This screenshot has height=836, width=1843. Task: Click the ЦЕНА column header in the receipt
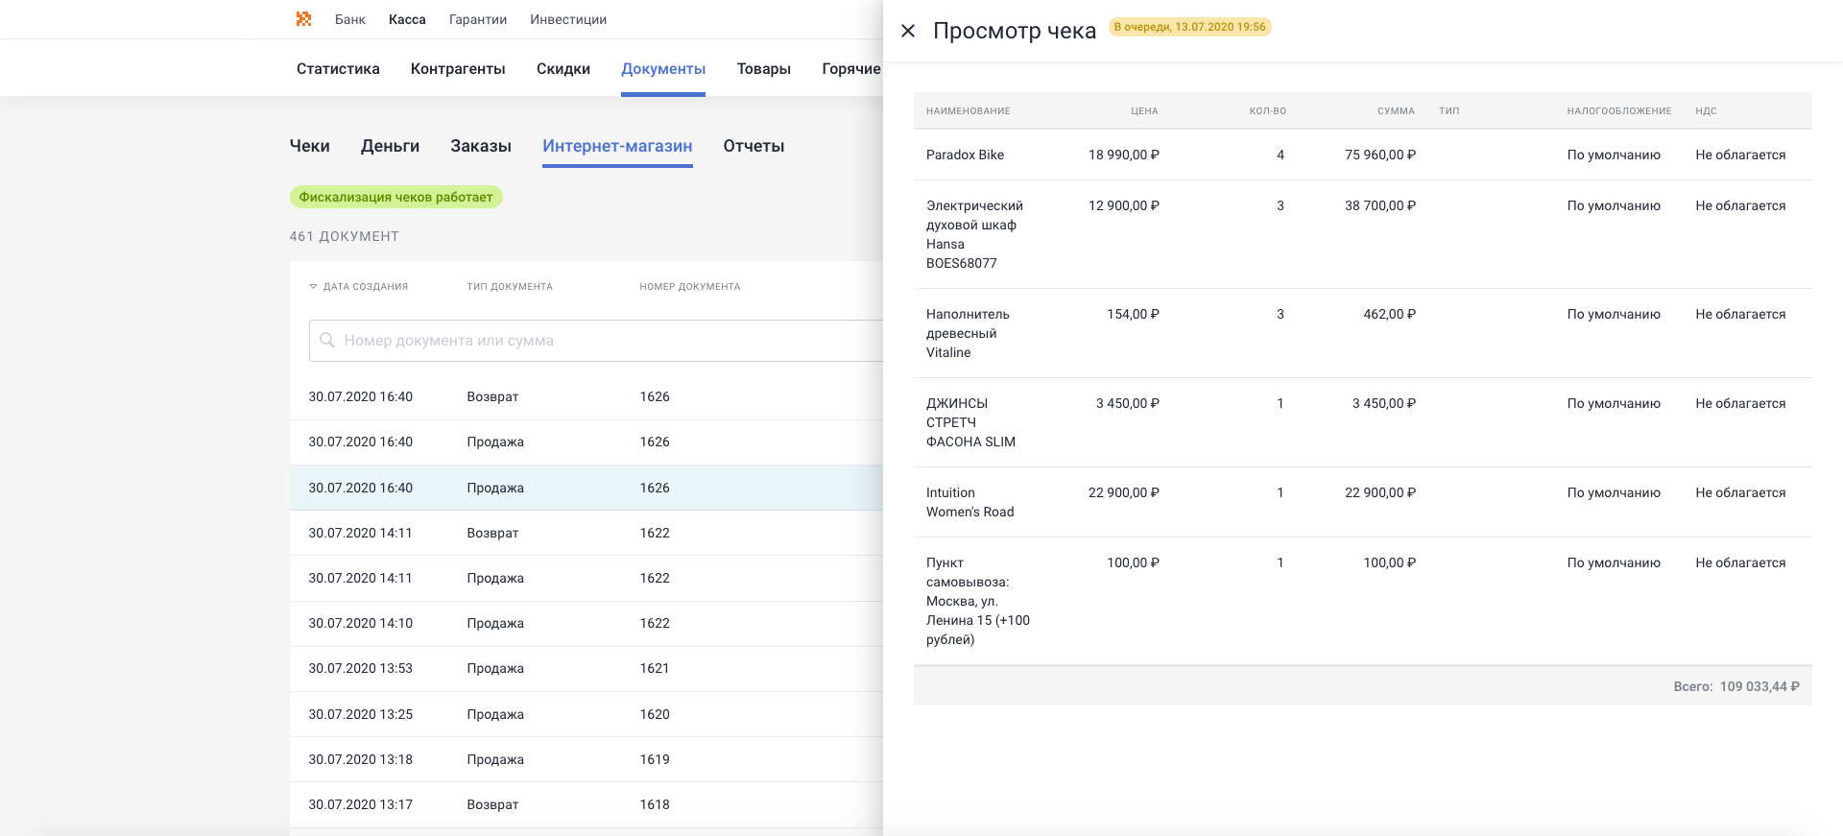point(1144,111)
